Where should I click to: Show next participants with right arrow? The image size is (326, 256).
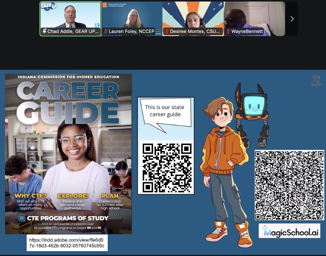tap(292, 19)
